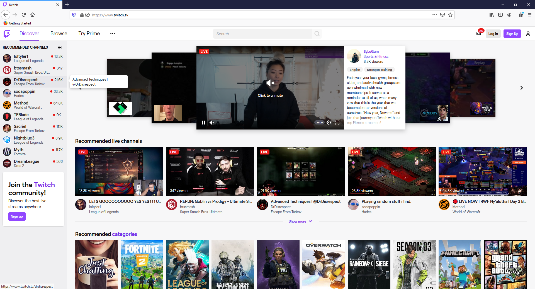Open the Try Prime tab
535x289 pixels.
89,34
